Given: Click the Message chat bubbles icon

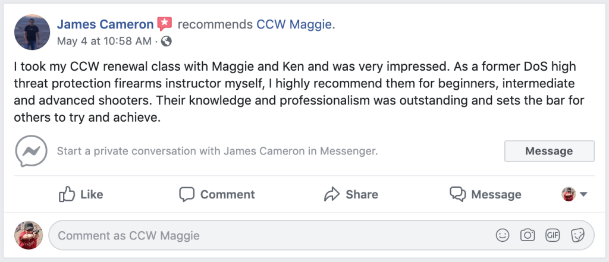Looking at the screenshot, I should [457, 194].
